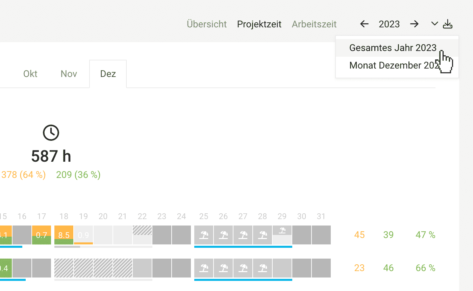Click the clock icon above 587 h
473x291 pixels.
[x=51, y=133]
